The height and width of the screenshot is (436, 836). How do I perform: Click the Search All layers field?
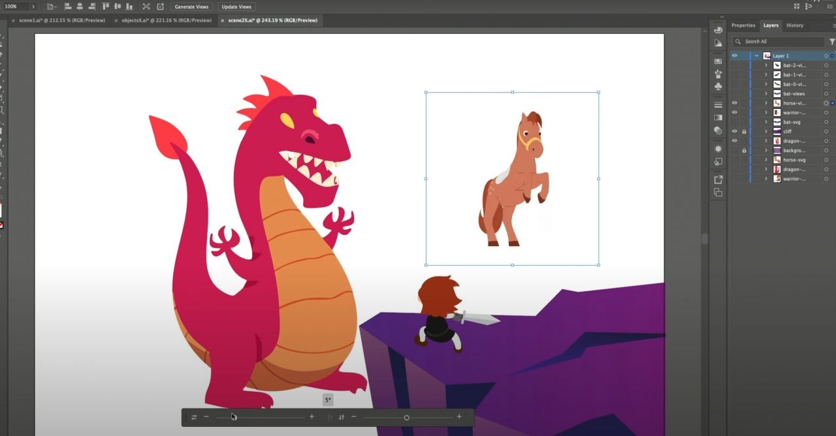click(780, 42)
